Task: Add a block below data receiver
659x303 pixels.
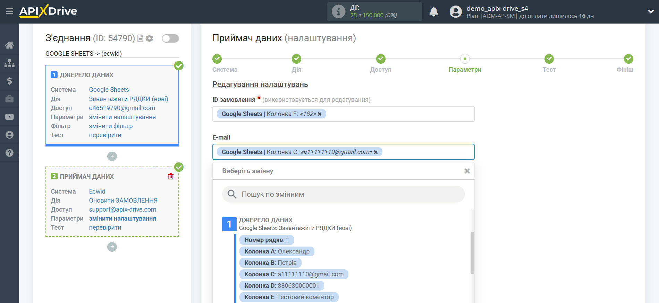Action: click(112, 247)
